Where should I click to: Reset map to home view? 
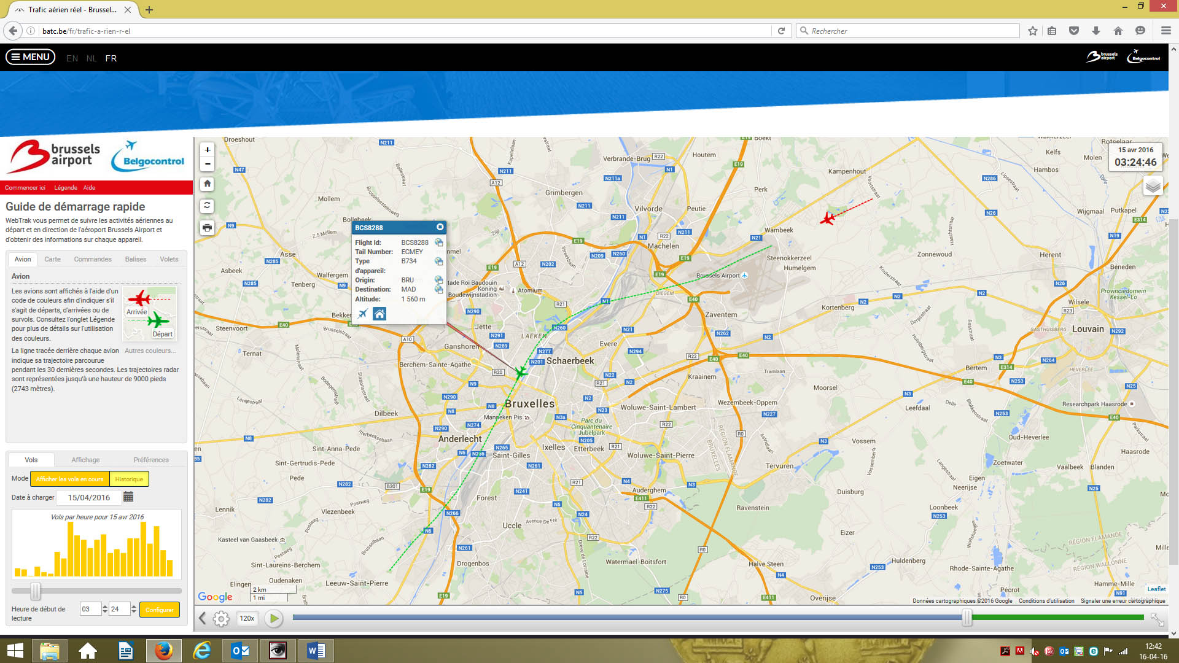click(x=208, y=184)
